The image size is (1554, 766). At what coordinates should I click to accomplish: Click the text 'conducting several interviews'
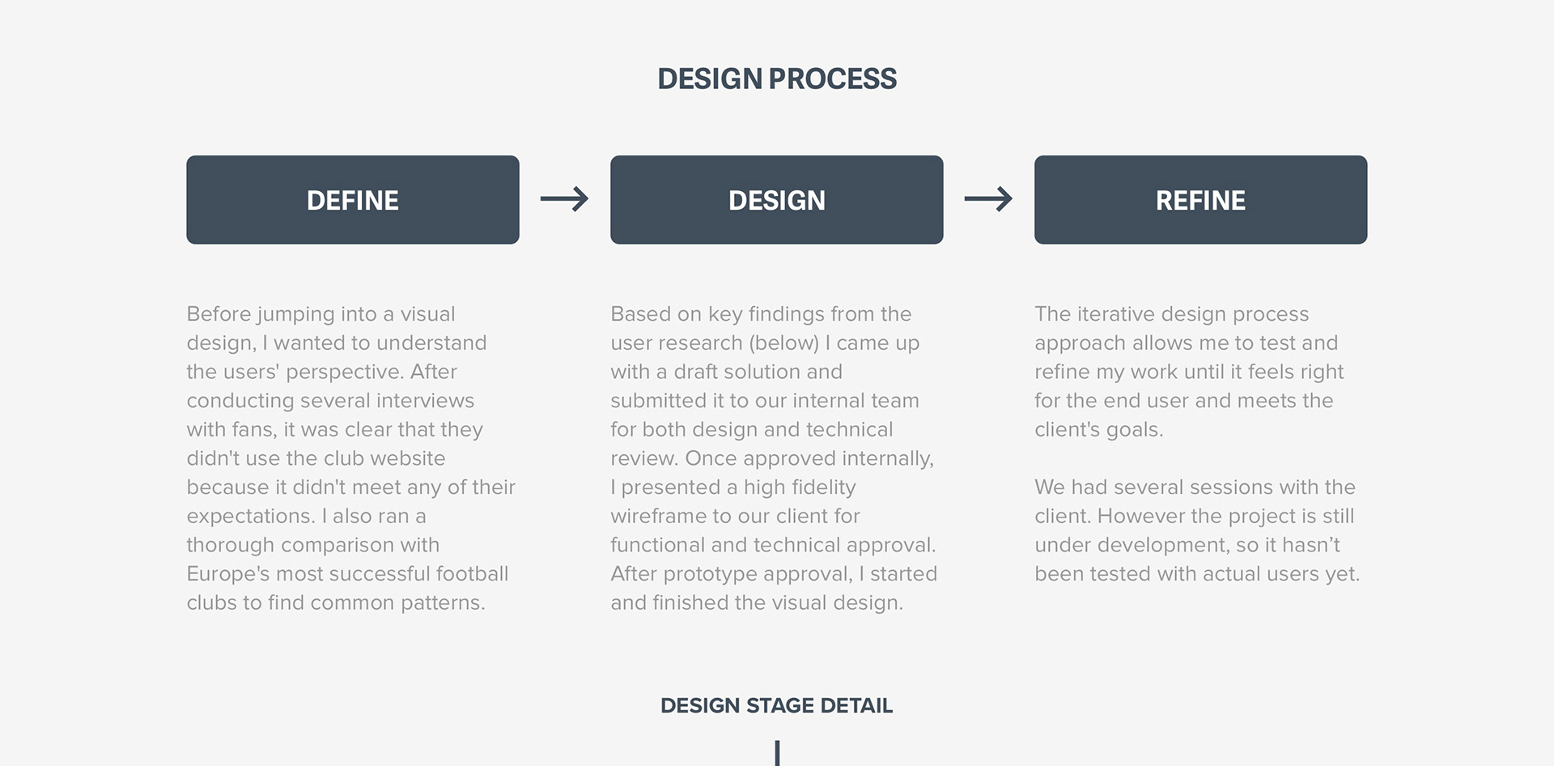click(x=330, y=401)
